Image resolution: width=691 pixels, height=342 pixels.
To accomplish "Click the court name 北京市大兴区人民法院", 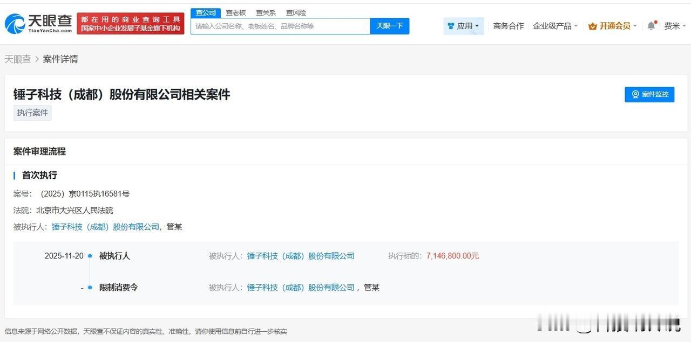I will tap(74, 211).
